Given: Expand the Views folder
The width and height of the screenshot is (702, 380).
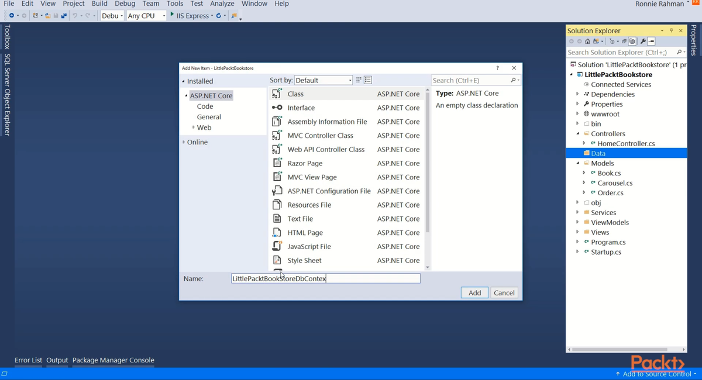Looking at the screenshot, I should point(577,232).
